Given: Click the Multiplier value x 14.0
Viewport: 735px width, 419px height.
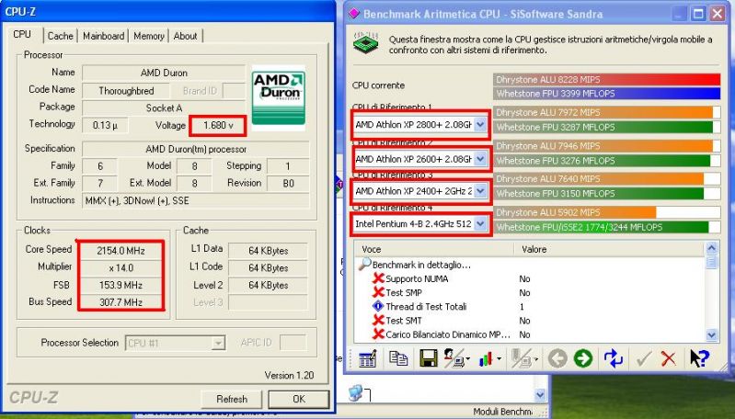Looking at the screenshot, I should [121, 268].
